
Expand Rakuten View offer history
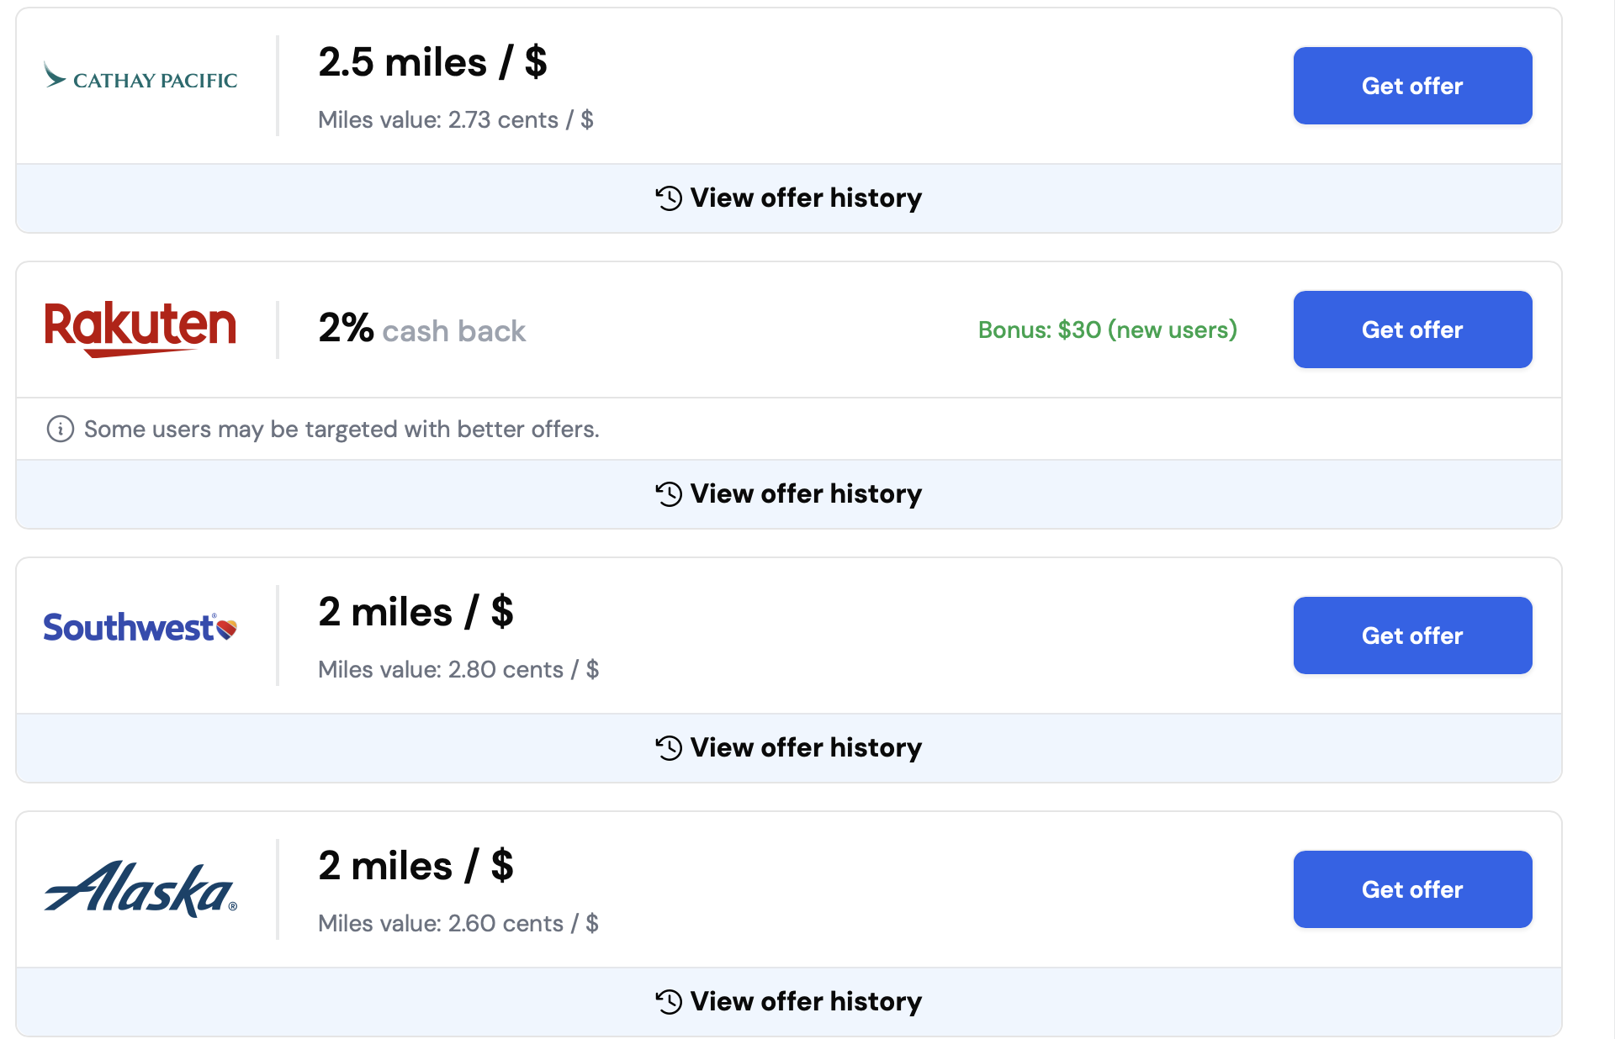(806, 494)
